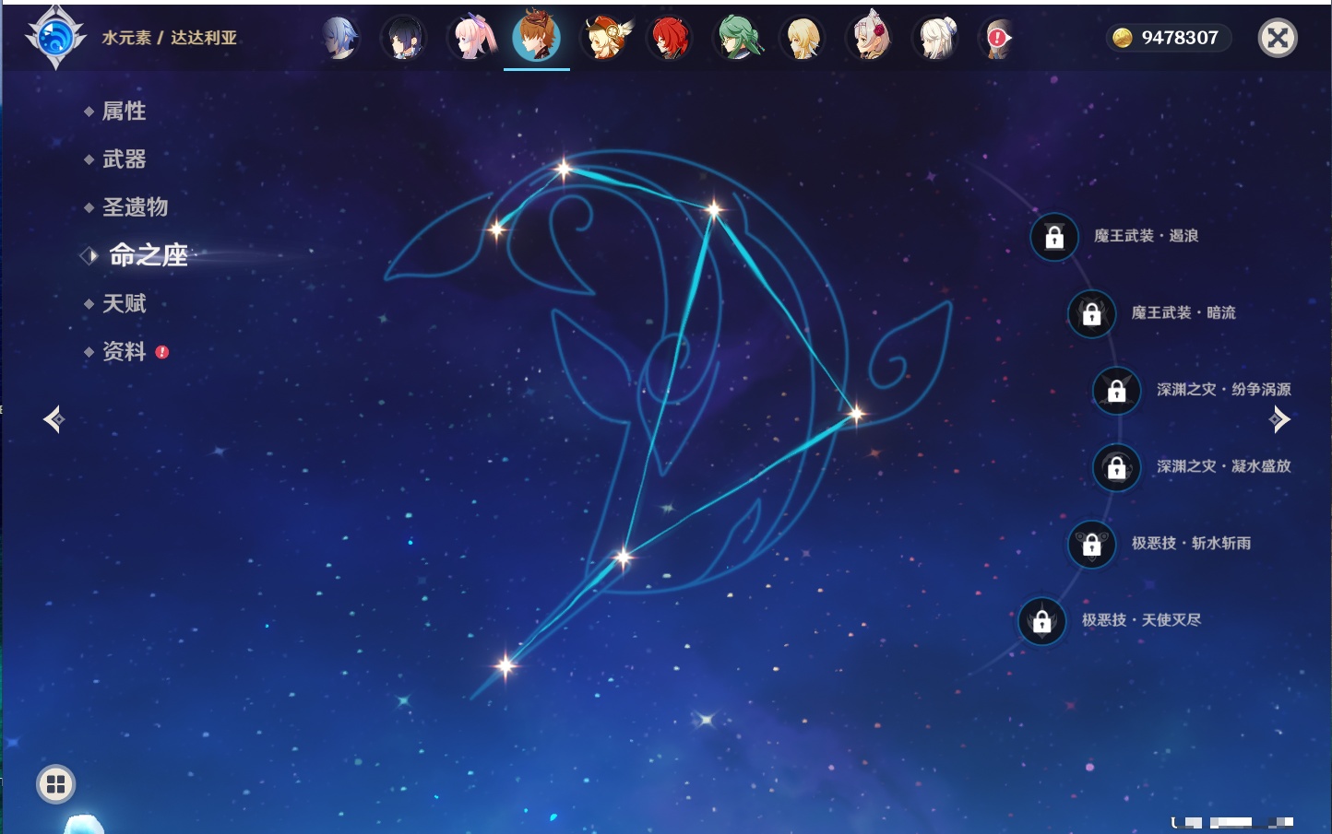
Task: Select the green-haired character portrait
Action: point(738,39)
